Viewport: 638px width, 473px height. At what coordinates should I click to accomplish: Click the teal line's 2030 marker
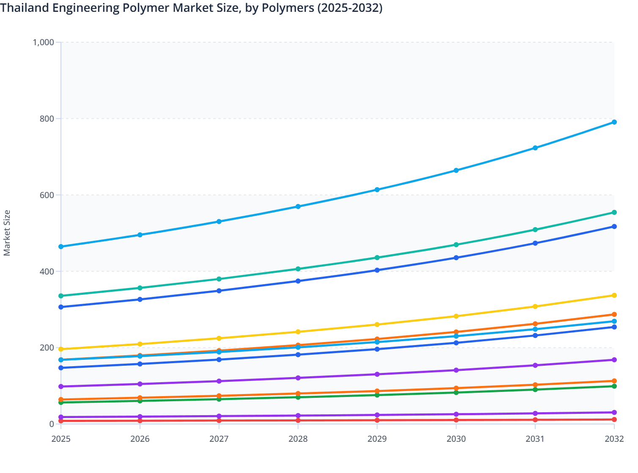[456, 244]
